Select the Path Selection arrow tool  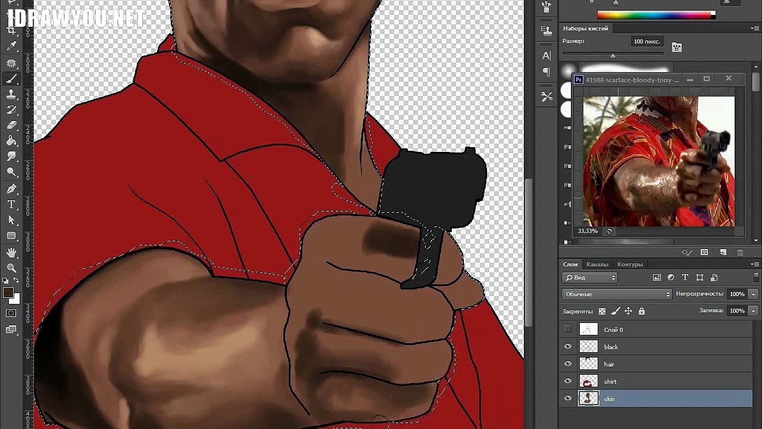11,220
